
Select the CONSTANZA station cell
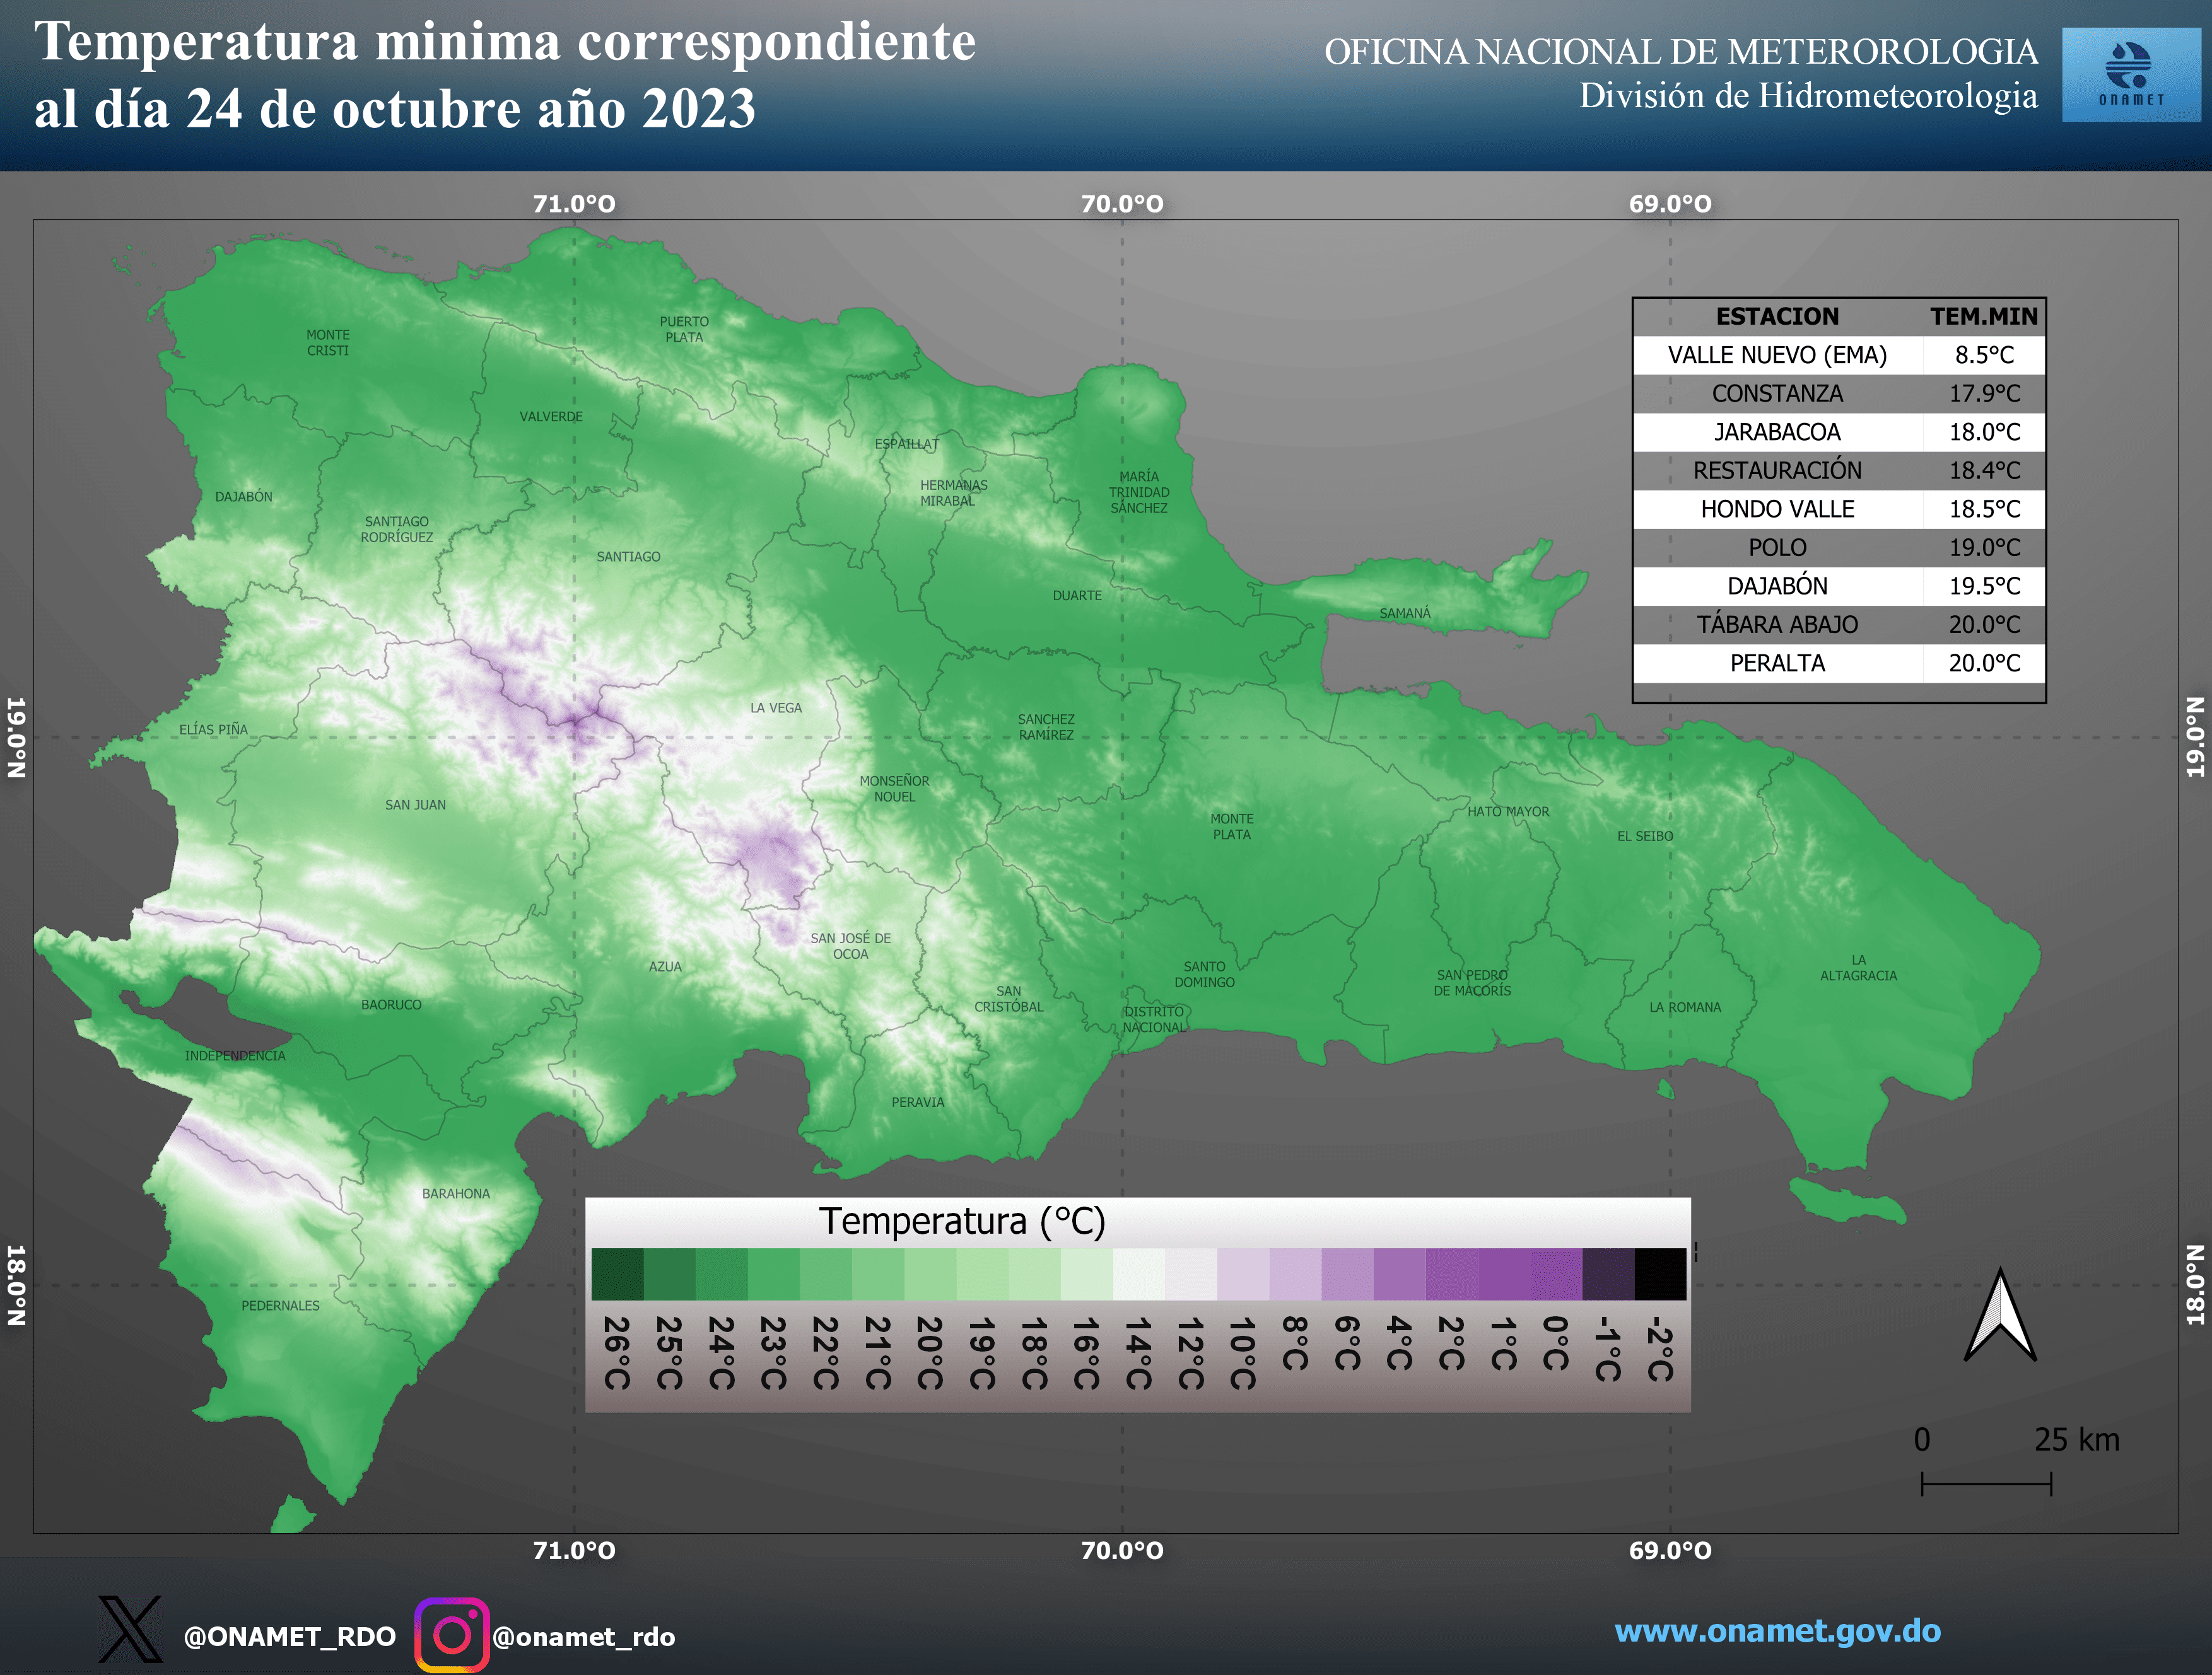click(x=1777, y=394)
